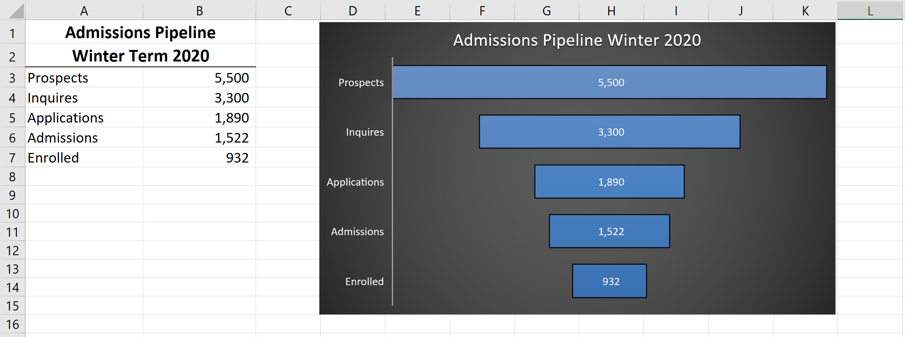Click the 'Prospects' chart axis label

[x=361, y=83]
